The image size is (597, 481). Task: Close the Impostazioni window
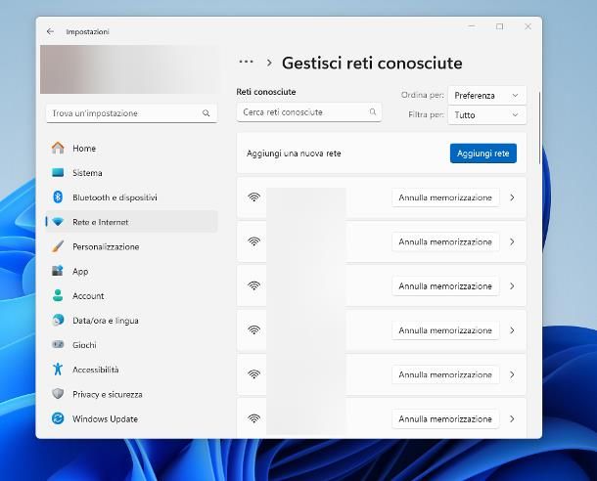tap(528, 26)
